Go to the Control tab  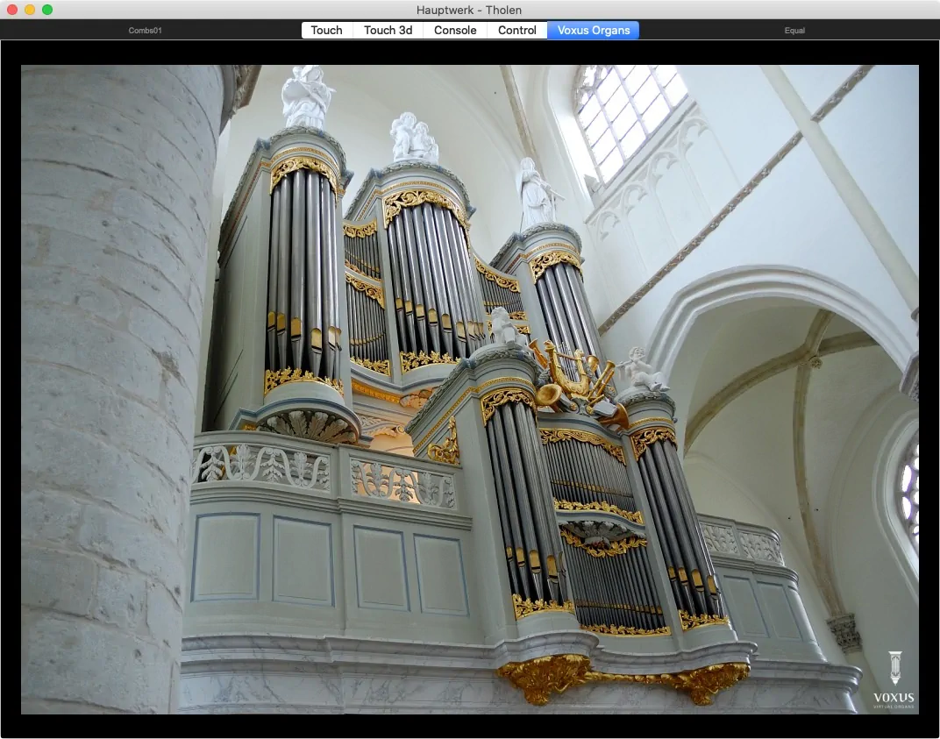[516, 30]
